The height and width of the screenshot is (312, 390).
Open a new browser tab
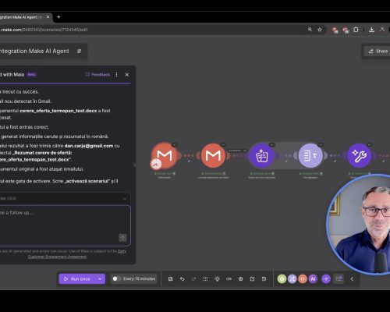tap(58, 17)
